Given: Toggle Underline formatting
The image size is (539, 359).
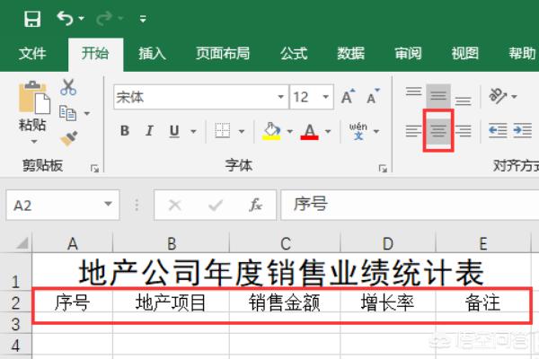Looking at the screenshot, I should point(174,131).
